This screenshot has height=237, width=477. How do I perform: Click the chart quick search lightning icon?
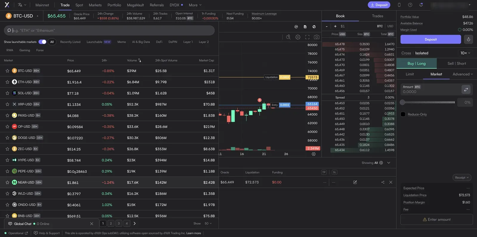288,37
